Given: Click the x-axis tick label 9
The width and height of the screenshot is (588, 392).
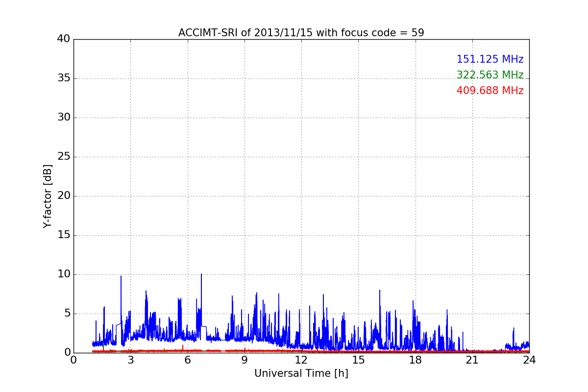Looking at the screenshot, I should pos(245,360).
